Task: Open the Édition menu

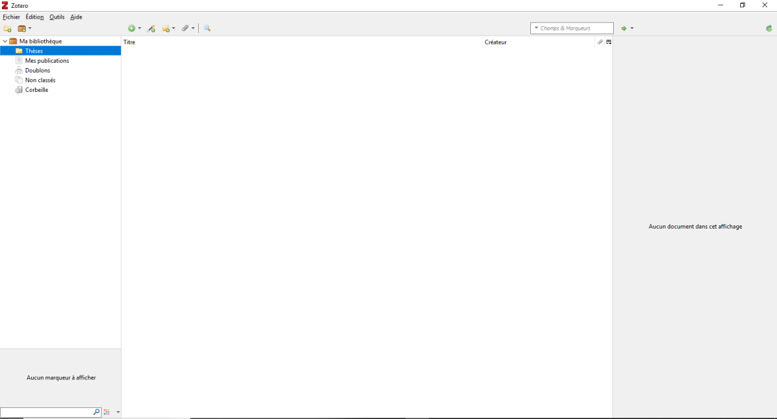Action: pyautogui.click(x=35, y=17)
